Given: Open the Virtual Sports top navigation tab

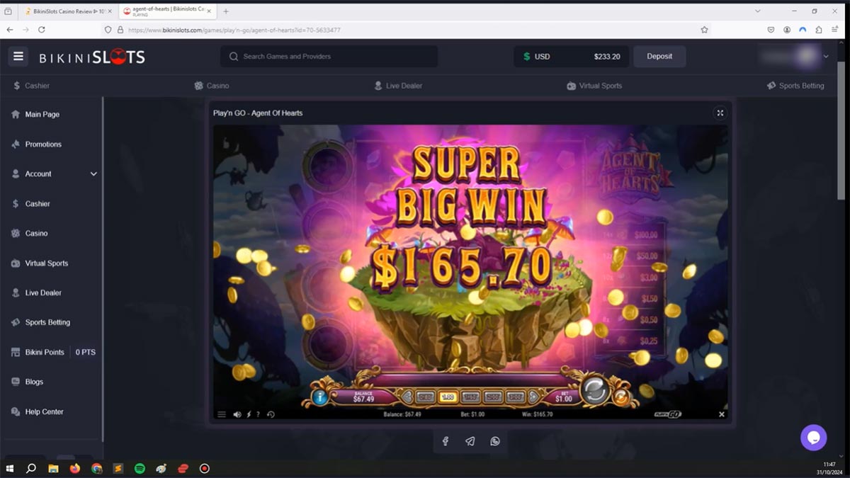Looking at the screenshot, I should click(x=594, y=86).
